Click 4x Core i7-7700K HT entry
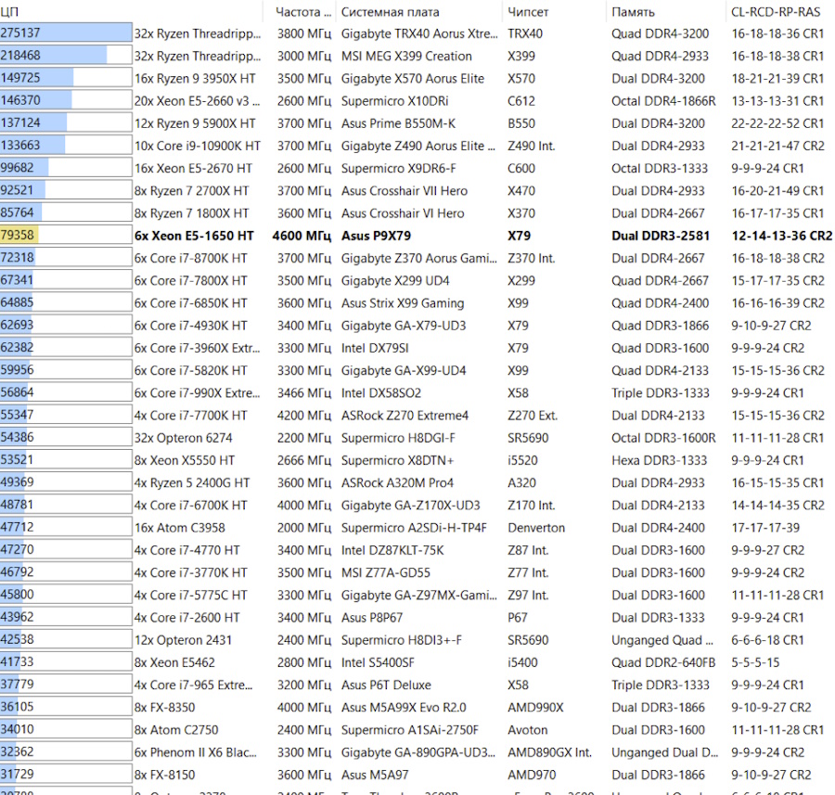Image resolution: width=835 pixels, height=795 pixels. tap(190, 416)
